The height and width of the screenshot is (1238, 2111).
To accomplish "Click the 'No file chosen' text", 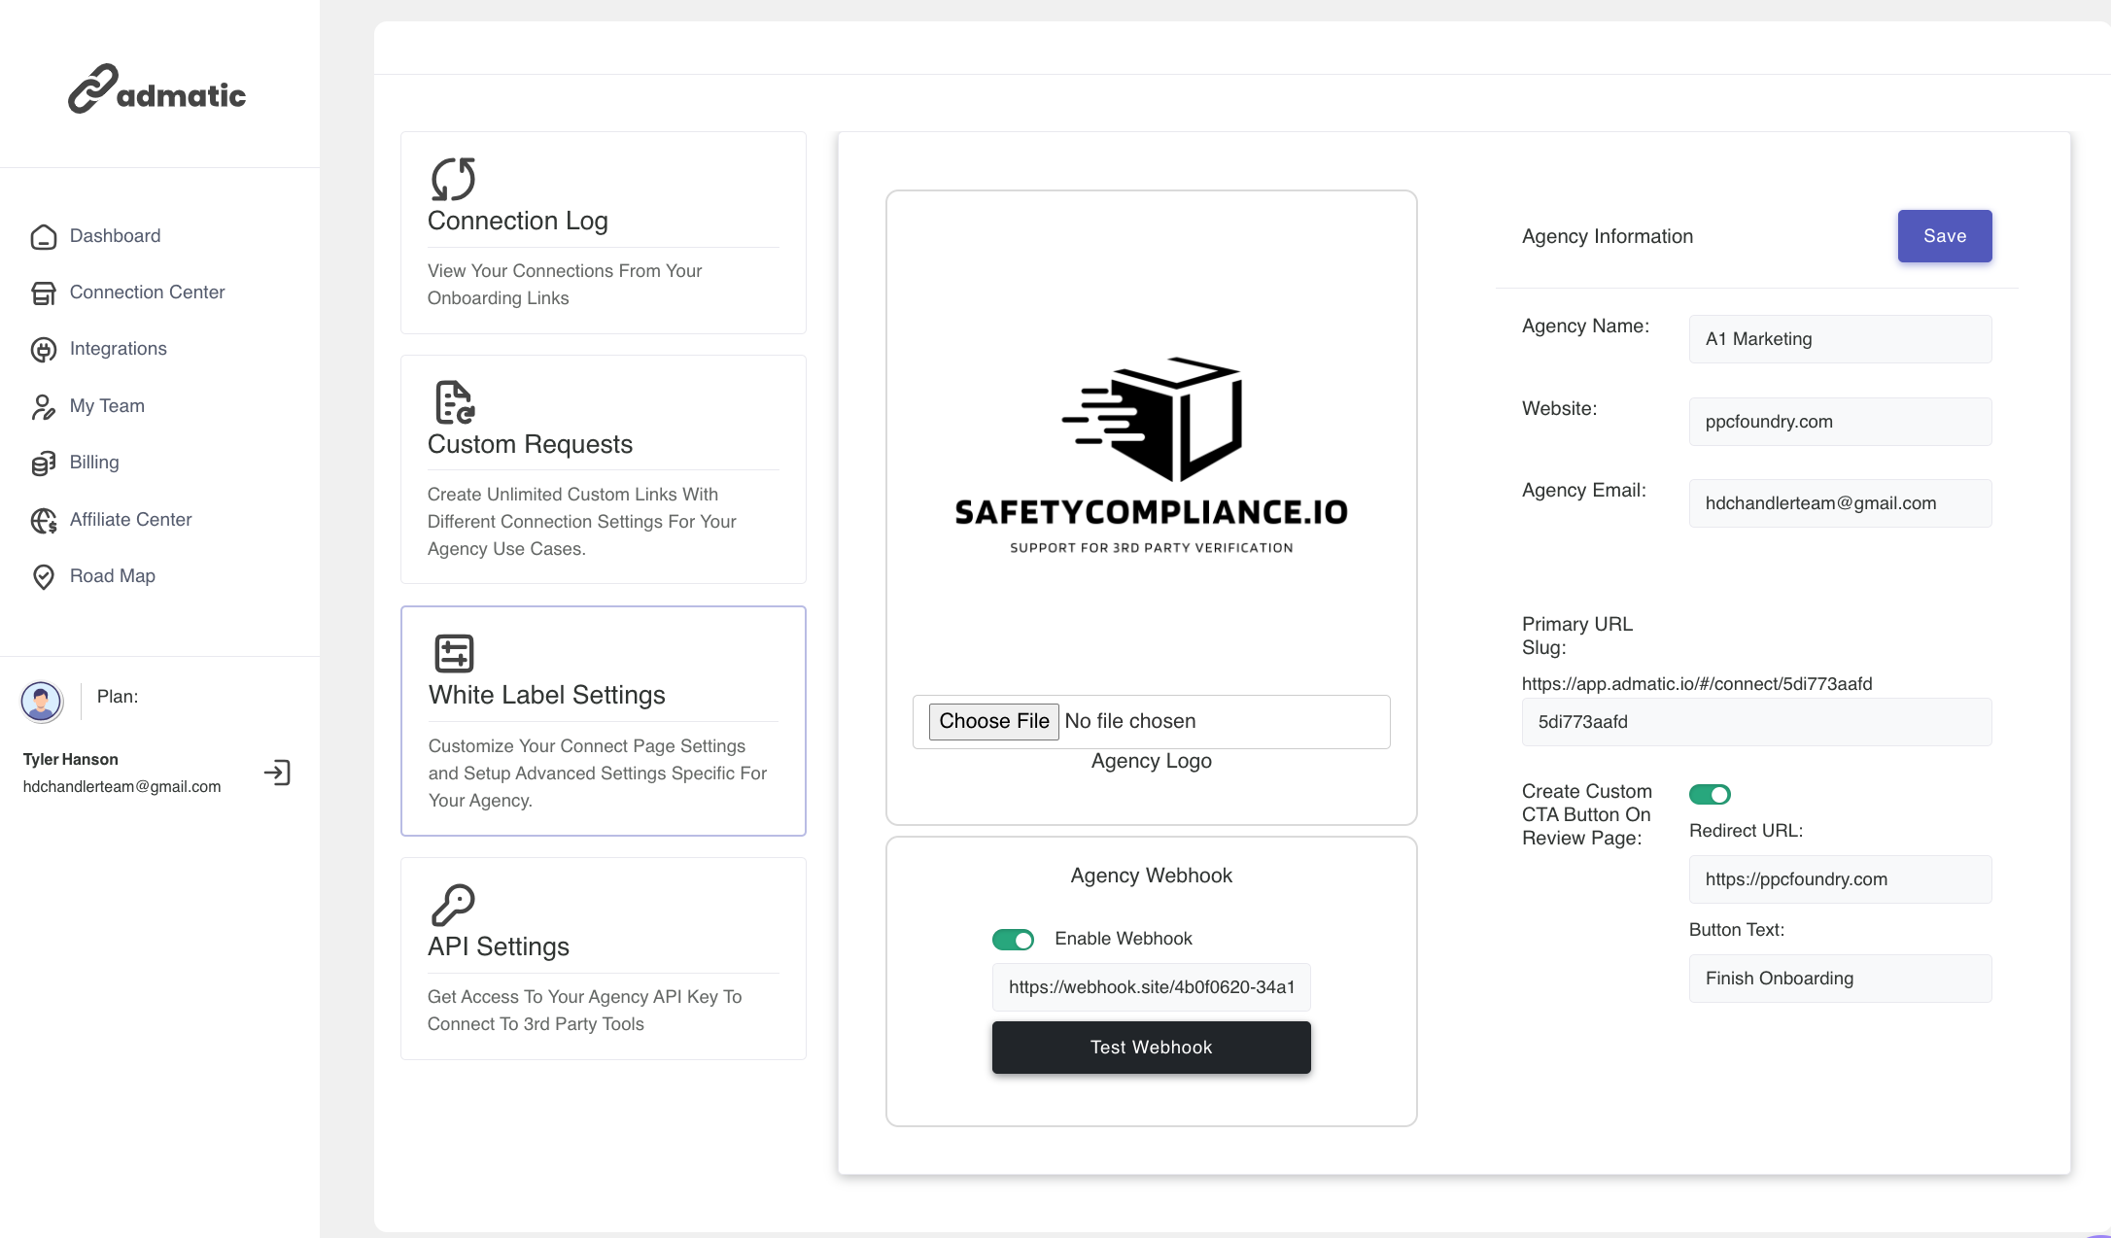I will [x=1129, y=721].
